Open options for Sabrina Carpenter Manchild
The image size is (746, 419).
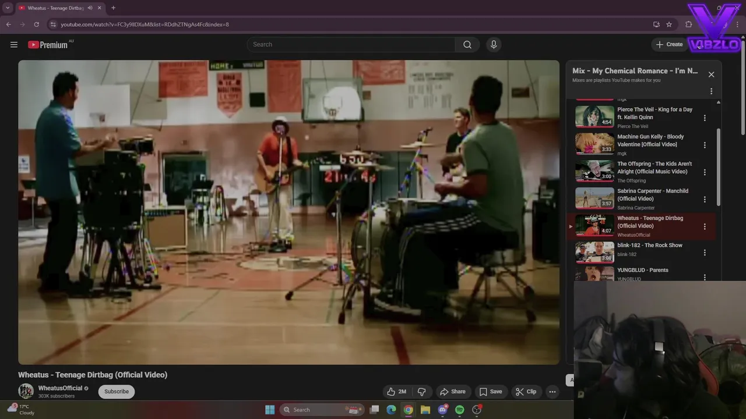point(705,200)
